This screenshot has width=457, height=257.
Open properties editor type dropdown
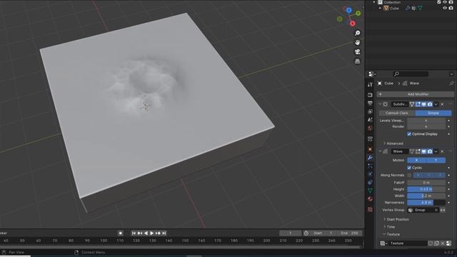(372, 74)
